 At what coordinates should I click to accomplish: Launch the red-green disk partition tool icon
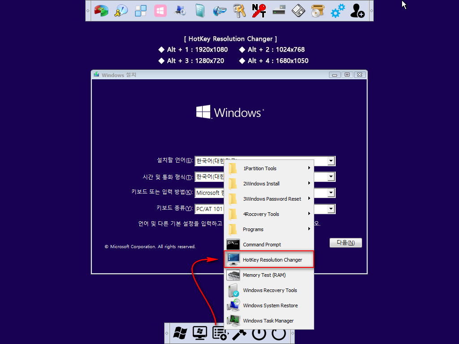pyautogui.click(x=101, y=11)
